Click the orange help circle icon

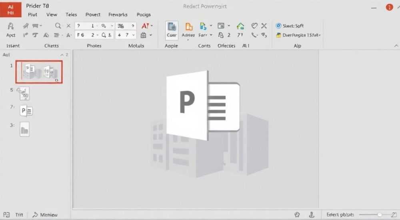389,7
